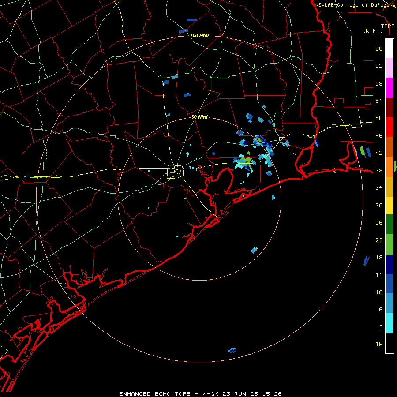This screenshot has width=397, height=397.
Task: Click the isolated echo offshore inside 50 NMI ring
Action: click(255, 251)
